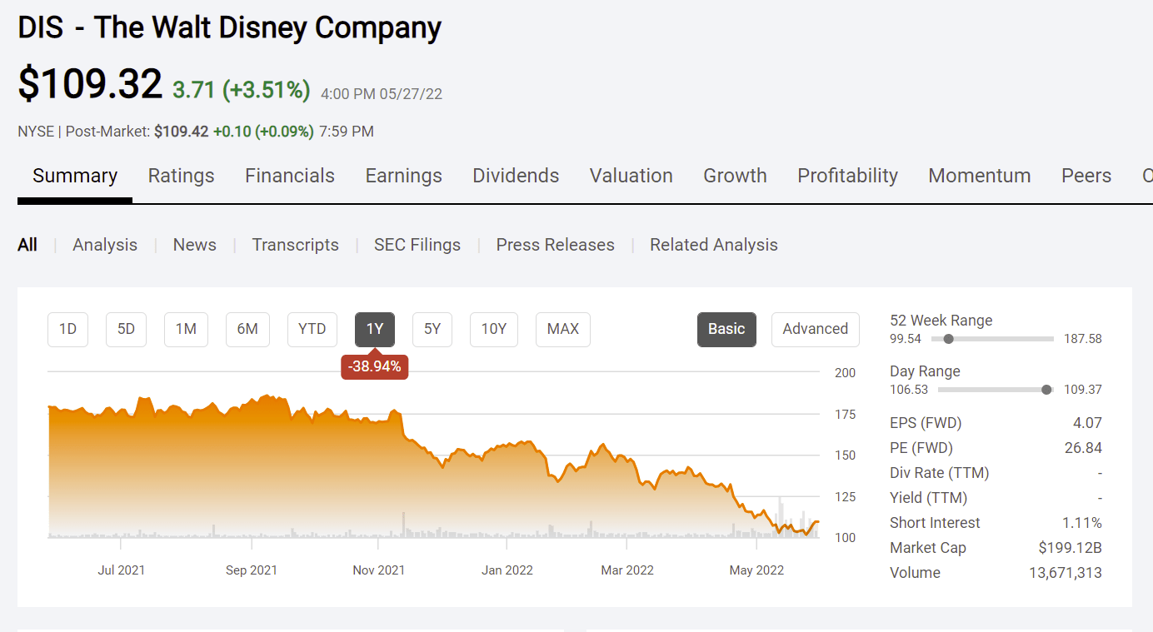Set chart range to 1M
This screenshot has width=1153, height=632.
(x=186, y=329)
